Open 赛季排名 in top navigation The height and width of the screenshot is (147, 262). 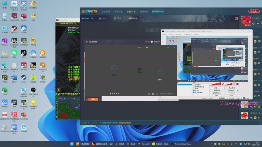(x=119, y=12)
